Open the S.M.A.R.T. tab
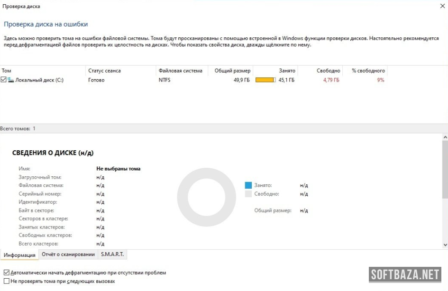Screen dimensions: 448x291 tap(112, 255)
